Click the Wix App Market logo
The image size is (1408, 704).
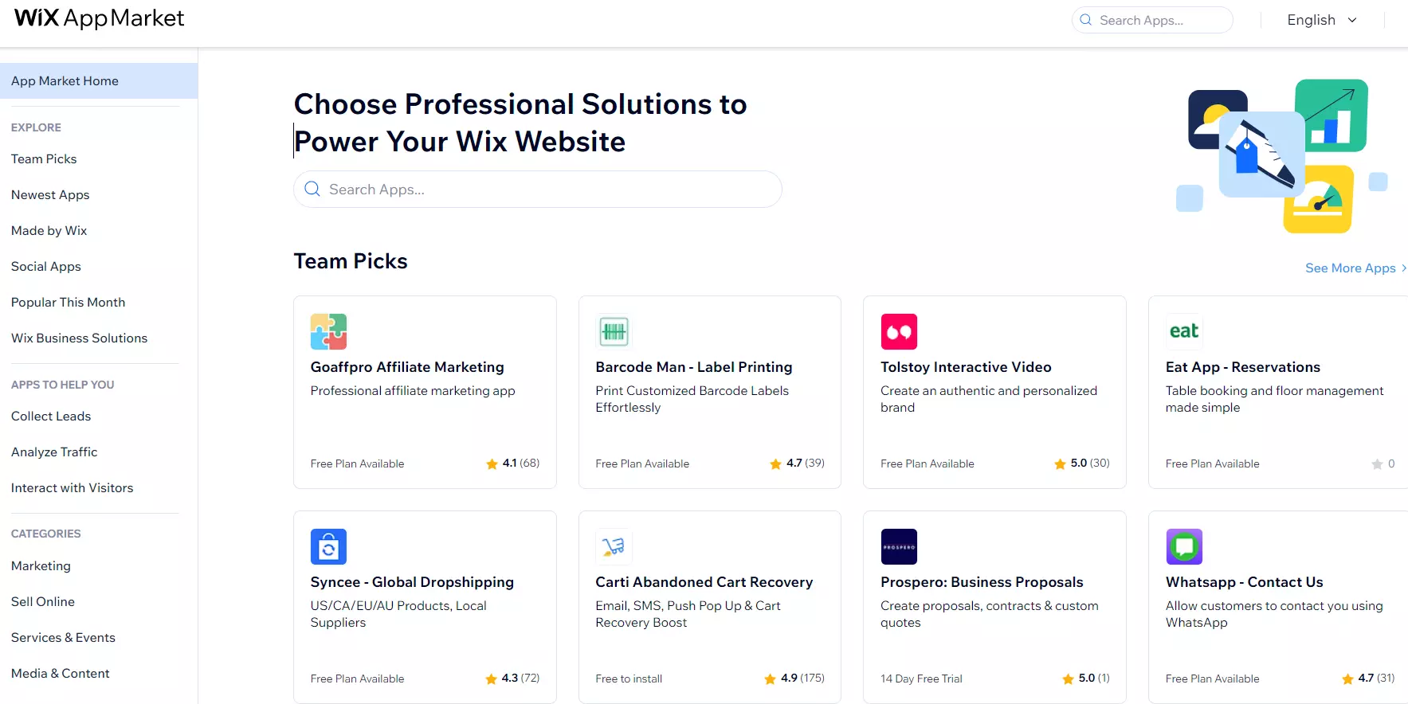(100, 18)
